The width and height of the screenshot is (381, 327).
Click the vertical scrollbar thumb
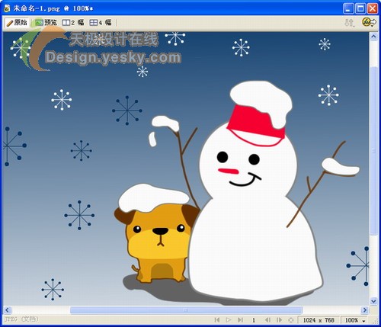(x=373, y=151)
